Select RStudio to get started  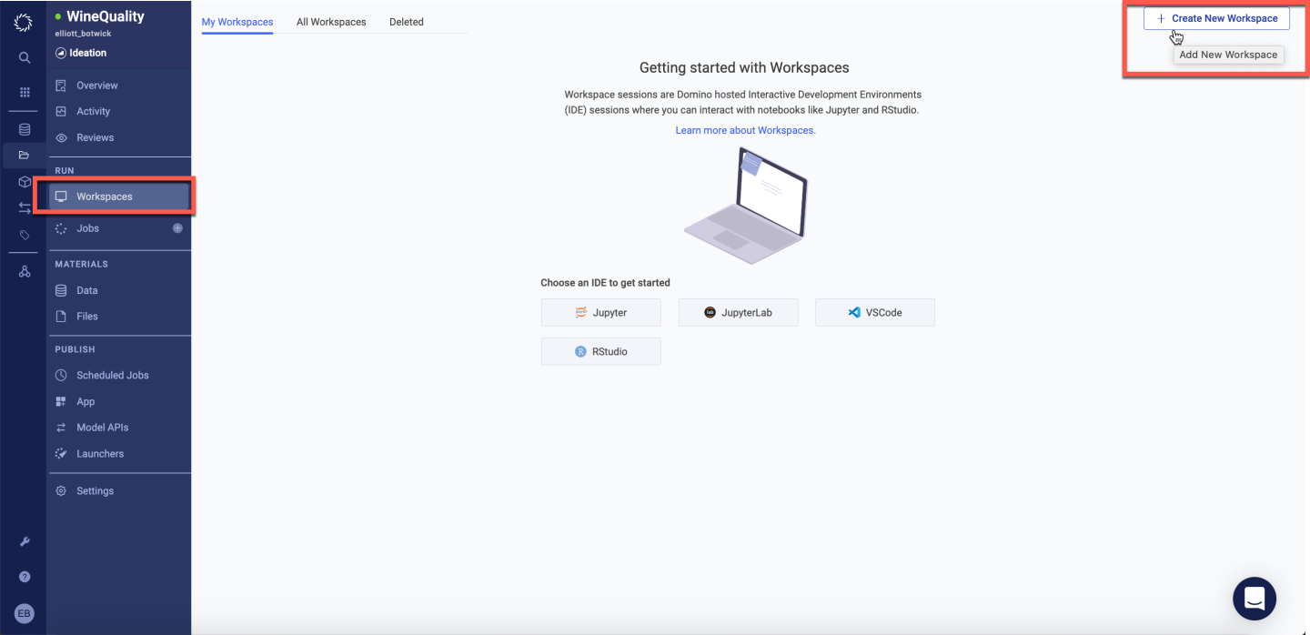(600, 351)
